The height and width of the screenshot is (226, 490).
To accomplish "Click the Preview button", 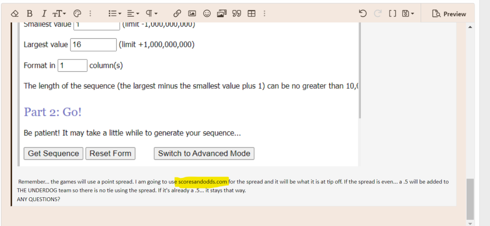I will tap(449, 14).
